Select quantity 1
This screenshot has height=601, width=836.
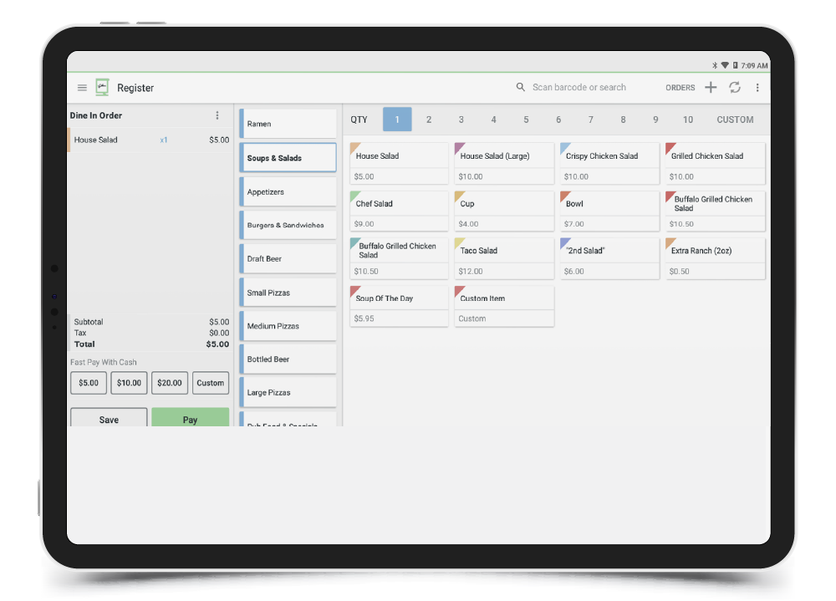click(x=397, y=120)
